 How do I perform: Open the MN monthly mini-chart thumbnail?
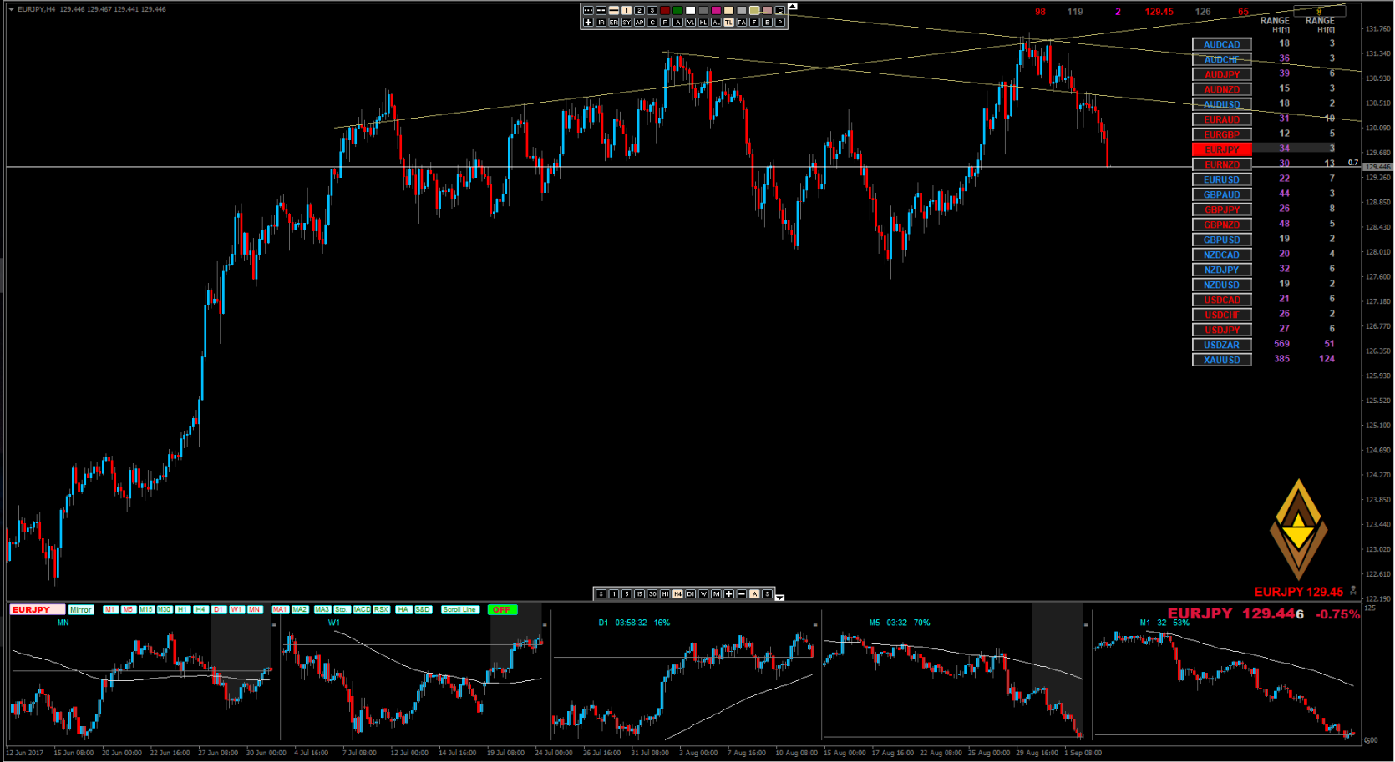[142, 680]
